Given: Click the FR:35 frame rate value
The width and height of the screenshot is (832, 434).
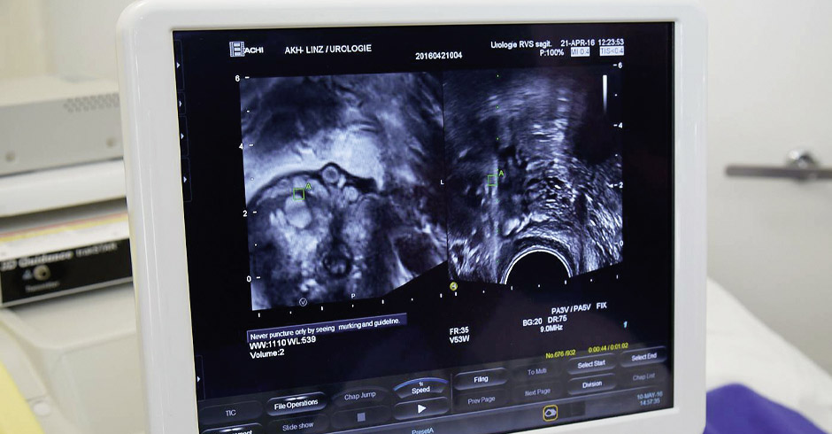Looking at the screenshot, I should (459, 331).
